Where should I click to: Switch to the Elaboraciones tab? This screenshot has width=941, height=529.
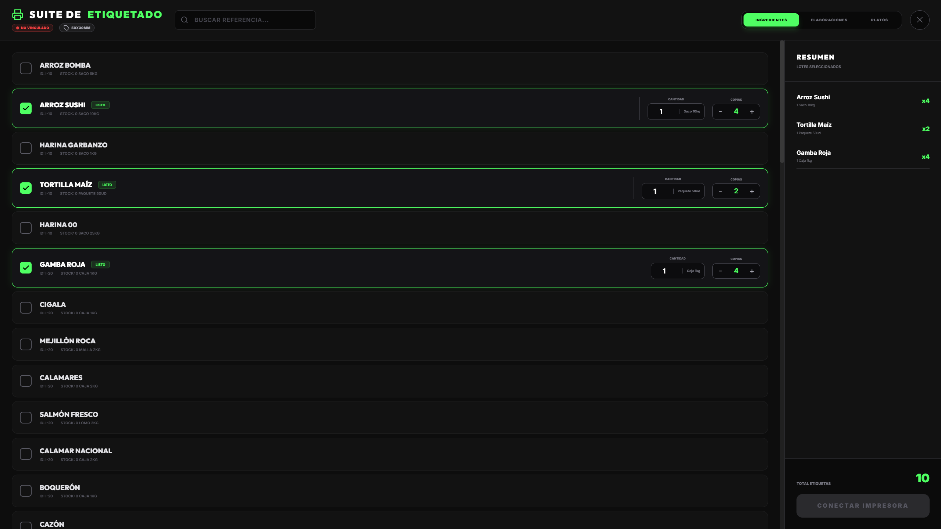point(829,20)
